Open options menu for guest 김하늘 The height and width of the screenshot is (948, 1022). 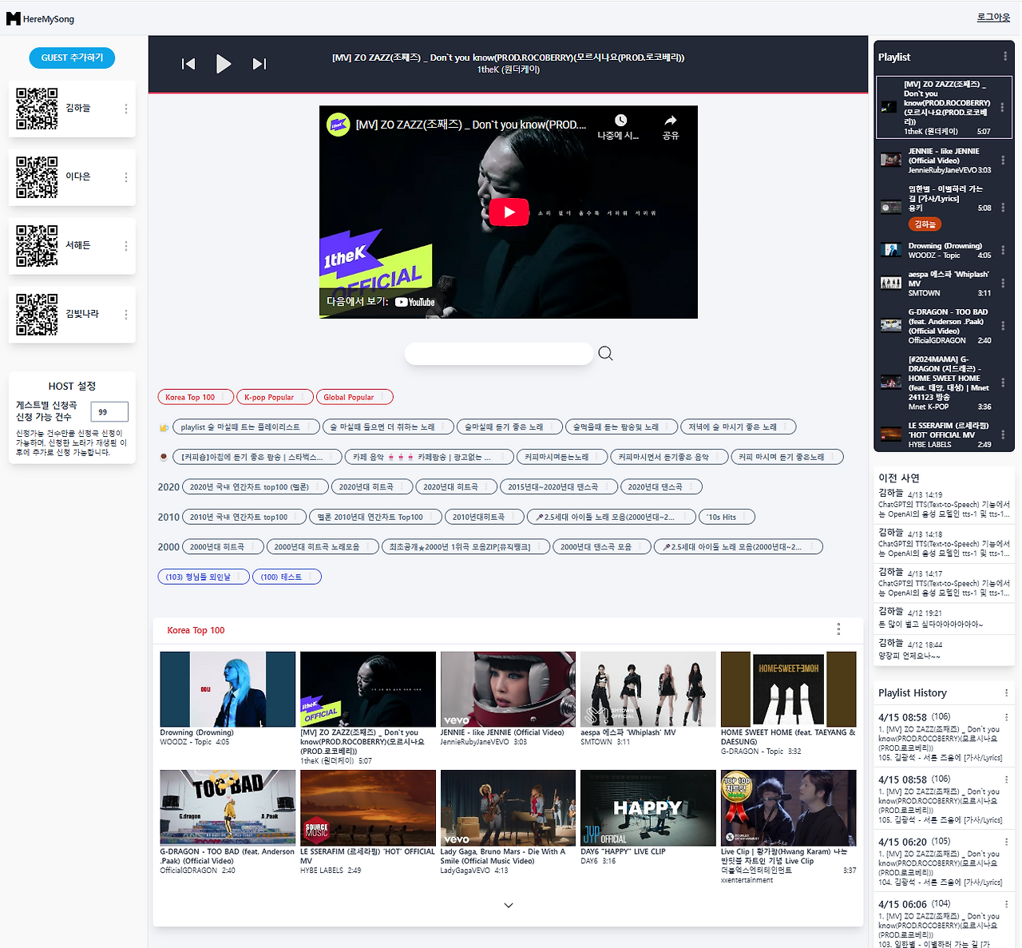click(x=125, y=109)
